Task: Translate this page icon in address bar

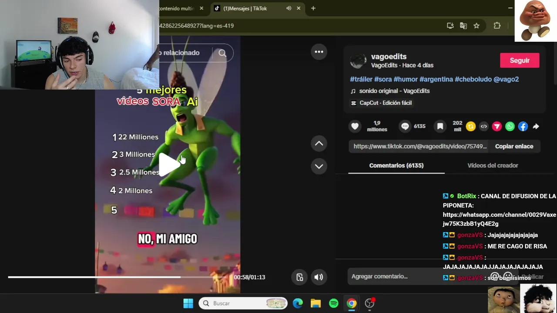Action: 463,26
